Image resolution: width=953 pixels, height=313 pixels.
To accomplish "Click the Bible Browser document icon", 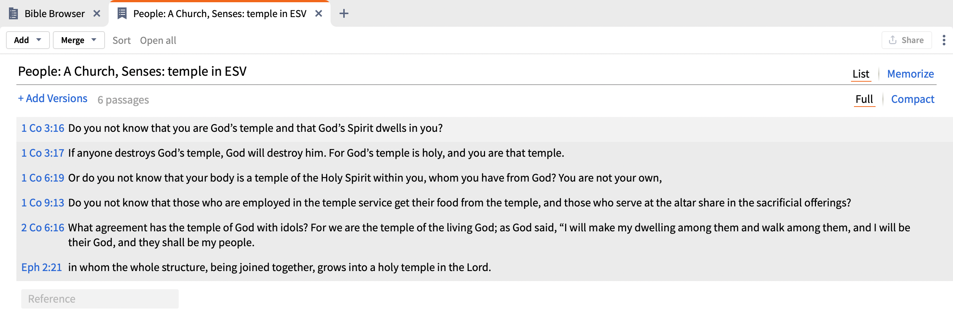I will (x=13, y=14).
